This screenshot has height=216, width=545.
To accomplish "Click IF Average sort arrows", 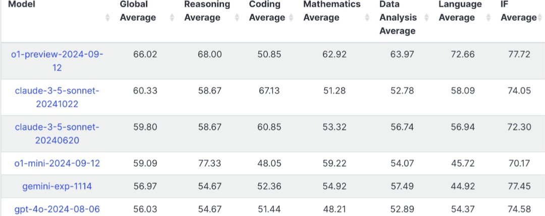I will click(x=539, y=17).
